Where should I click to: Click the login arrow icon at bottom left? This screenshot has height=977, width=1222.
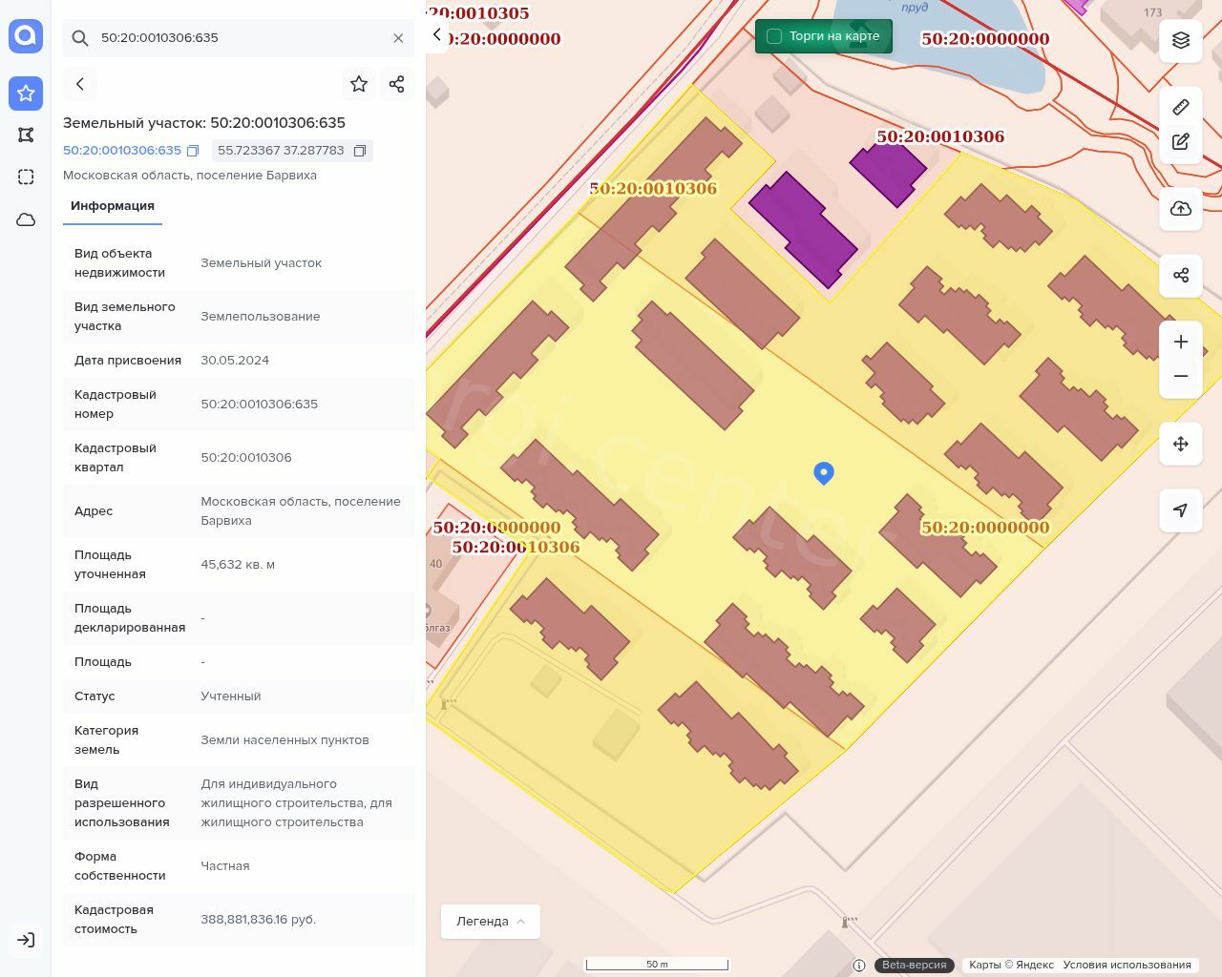(x=26, y=940)
